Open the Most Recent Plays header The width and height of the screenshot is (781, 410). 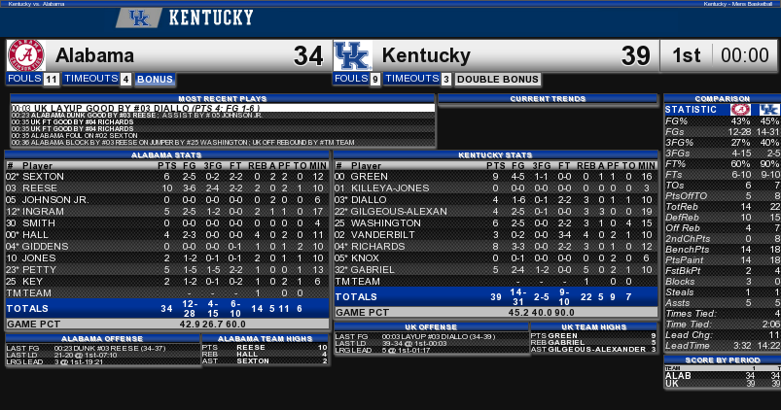click(x=223, y=98)
